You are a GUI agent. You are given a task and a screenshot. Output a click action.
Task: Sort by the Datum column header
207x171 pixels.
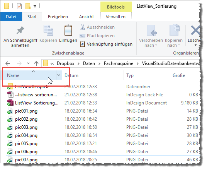(x=71, y=75)
